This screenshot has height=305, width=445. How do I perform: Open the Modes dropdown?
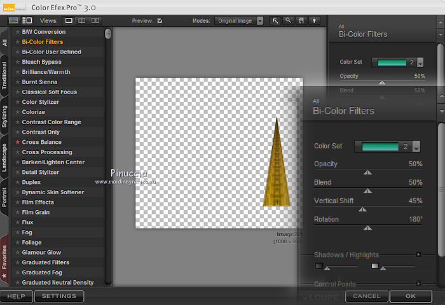[239, 20]
